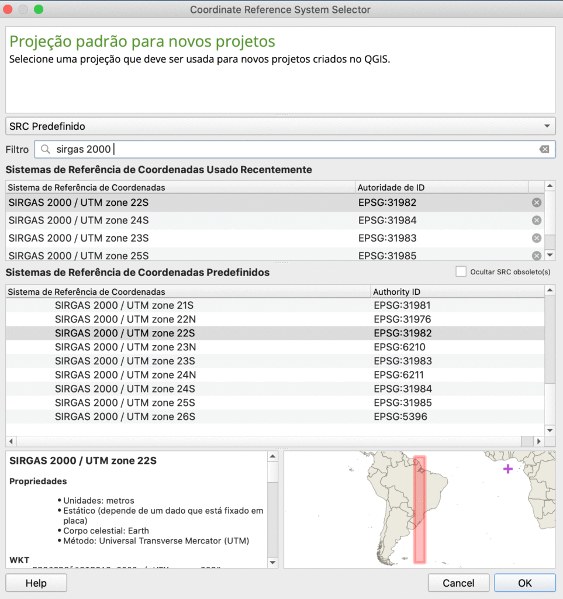Sort recent list by Sistema de Referência header
Viewport: 563px width, 599px height.
point(181,187)
